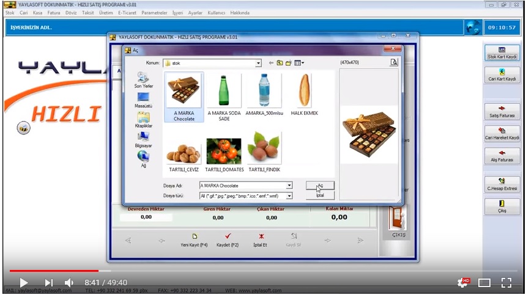Viewport: 526px width, 295px height.
Task: Click the preview magnifier icon
Action: (394, 62)
